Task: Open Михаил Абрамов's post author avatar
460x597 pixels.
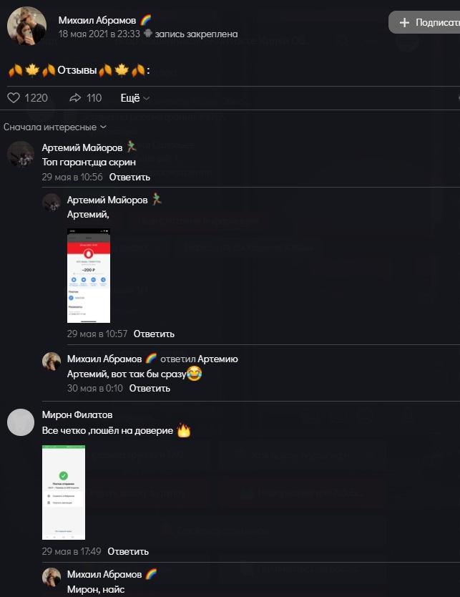Action: click(26, 26)
